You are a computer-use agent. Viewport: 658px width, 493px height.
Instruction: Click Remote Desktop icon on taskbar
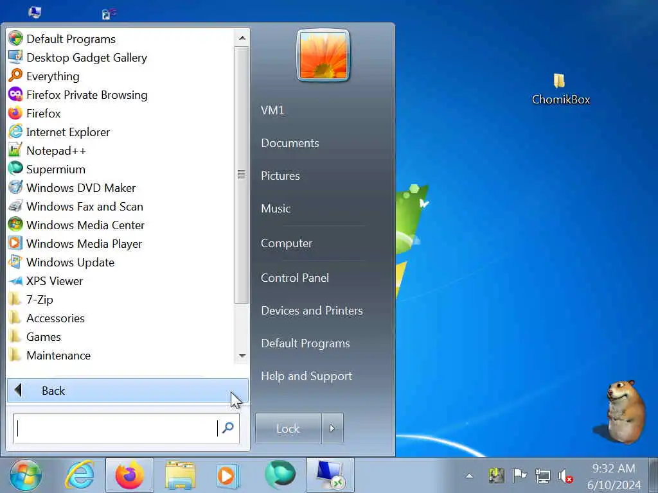tap(330, 475)
